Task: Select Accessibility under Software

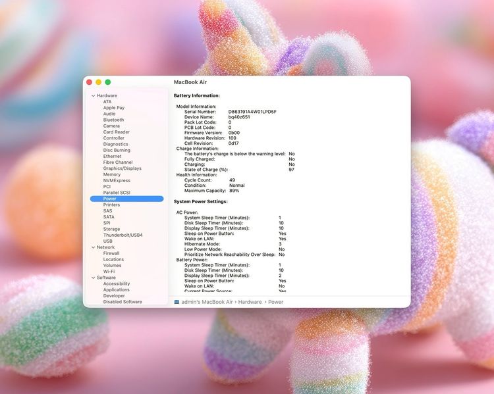Action: [x=116, y=283]
